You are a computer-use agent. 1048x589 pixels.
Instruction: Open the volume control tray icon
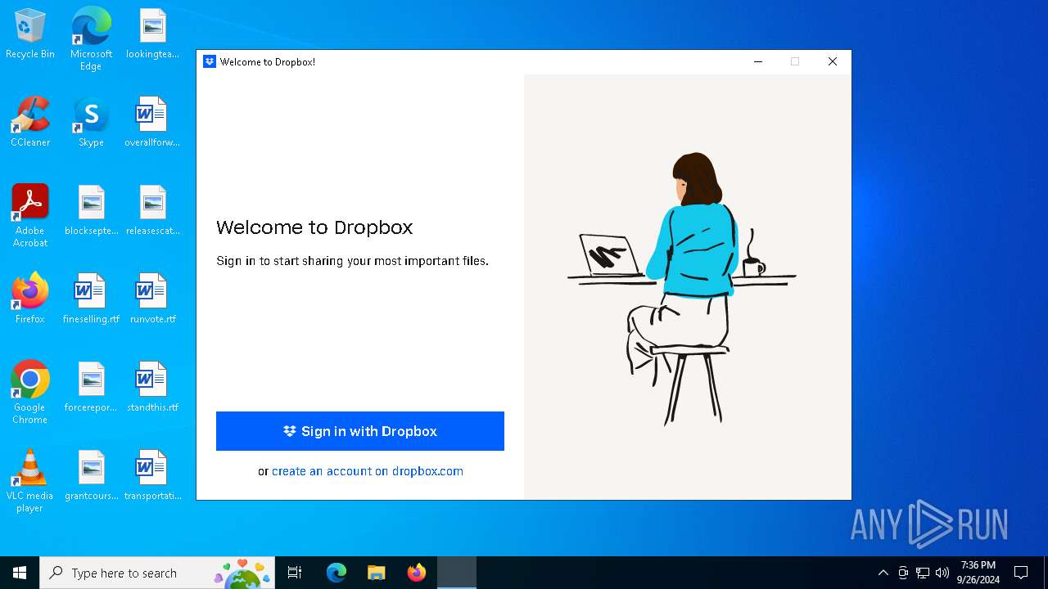pos(942,573)
